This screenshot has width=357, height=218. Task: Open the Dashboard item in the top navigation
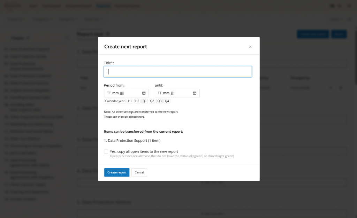coord(51,6)
